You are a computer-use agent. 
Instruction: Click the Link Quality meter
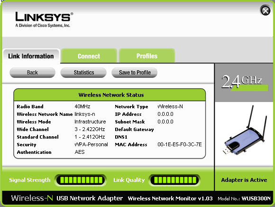coord(175,180)
